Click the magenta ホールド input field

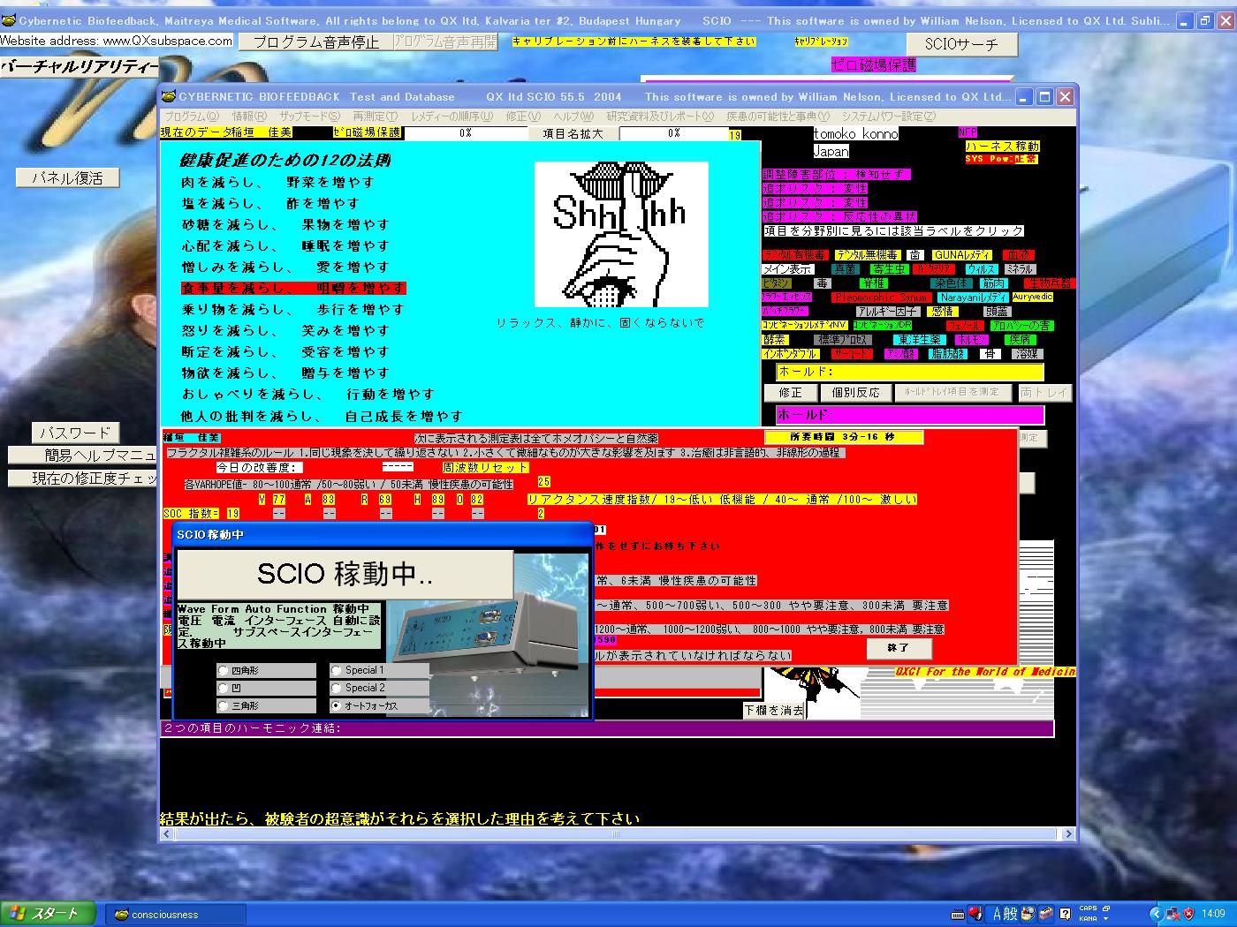[x=909, y=415]
